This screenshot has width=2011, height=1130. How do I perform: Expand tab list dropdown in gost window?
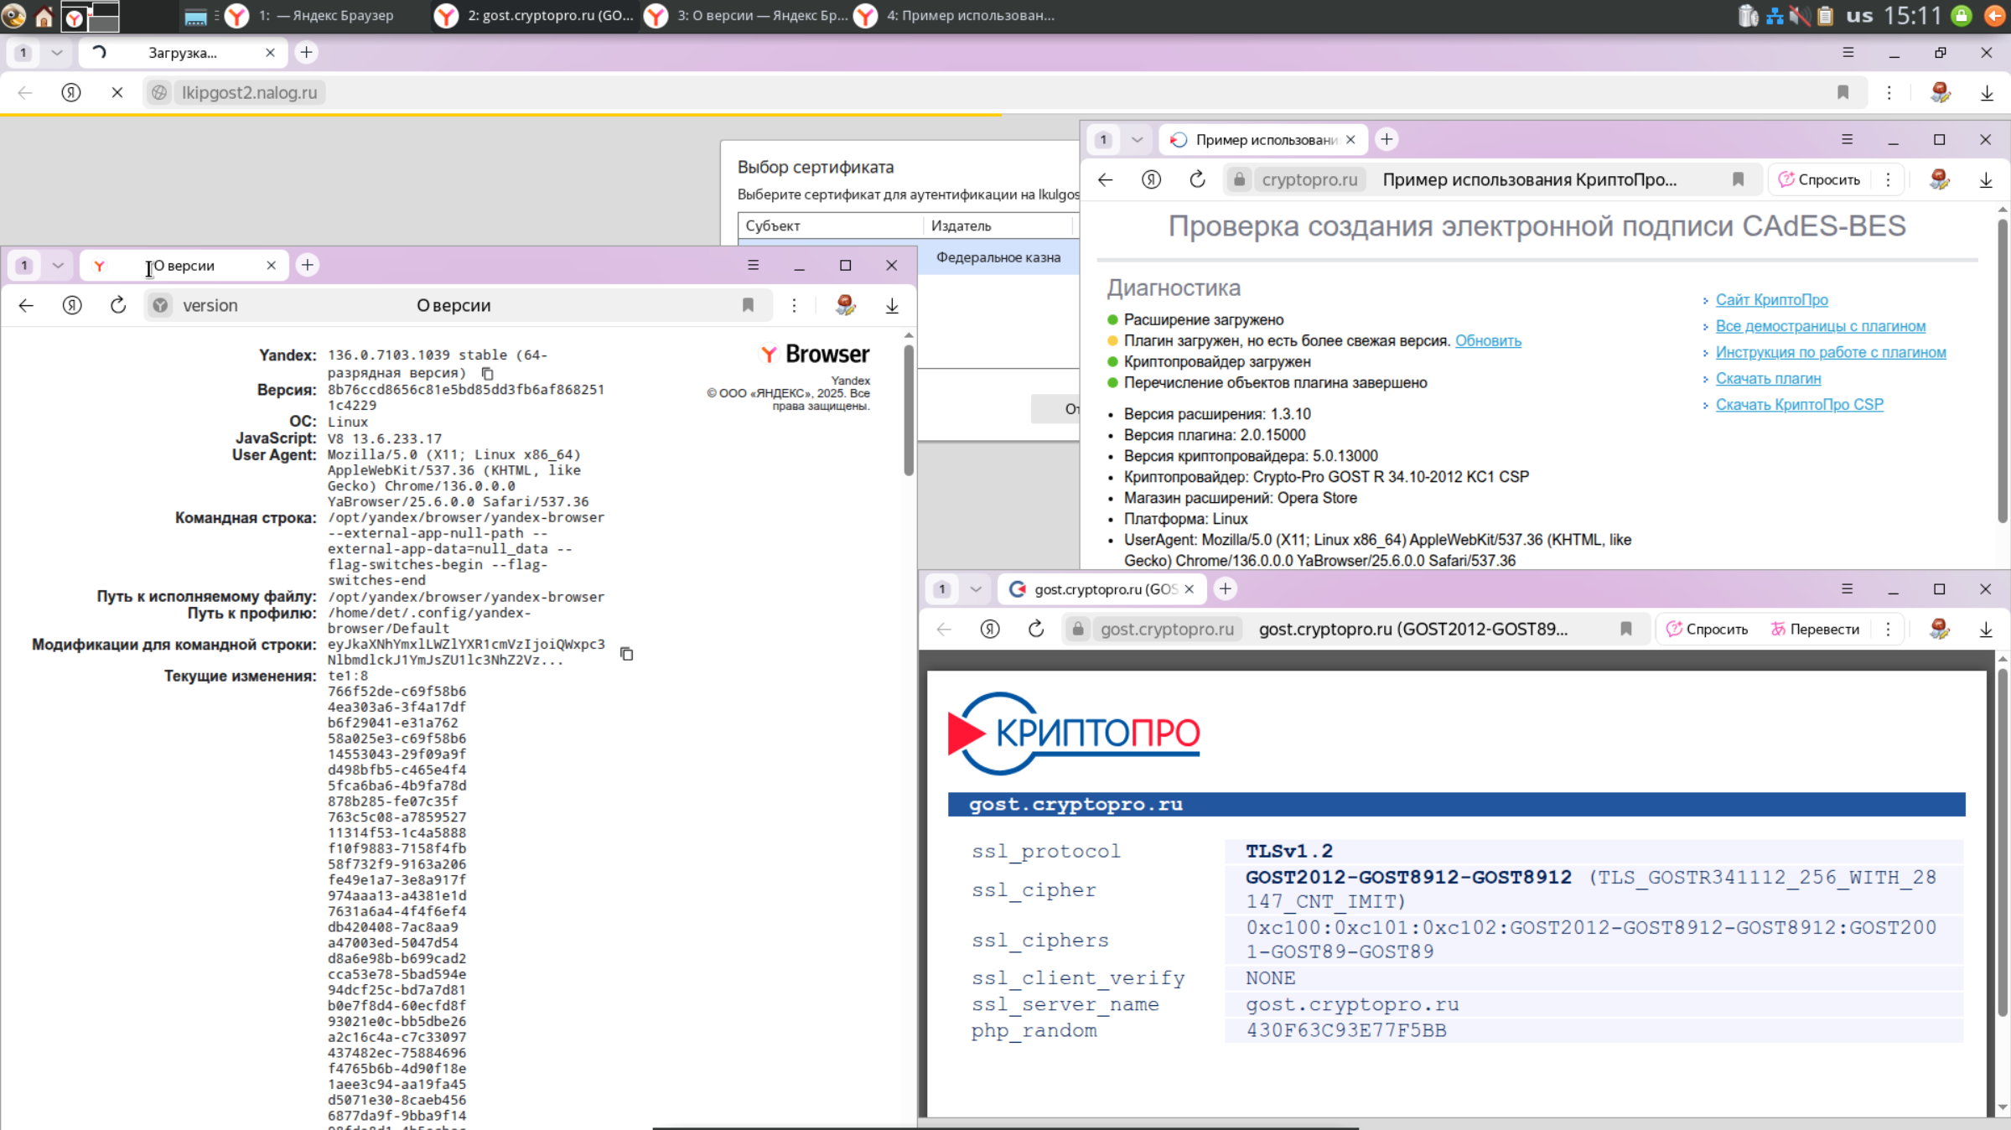[x=976, y=588]
